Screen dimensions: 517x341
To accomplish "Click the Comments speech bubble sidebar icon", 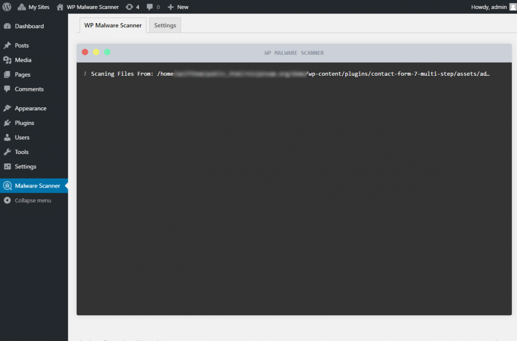I will coord(7,89).
